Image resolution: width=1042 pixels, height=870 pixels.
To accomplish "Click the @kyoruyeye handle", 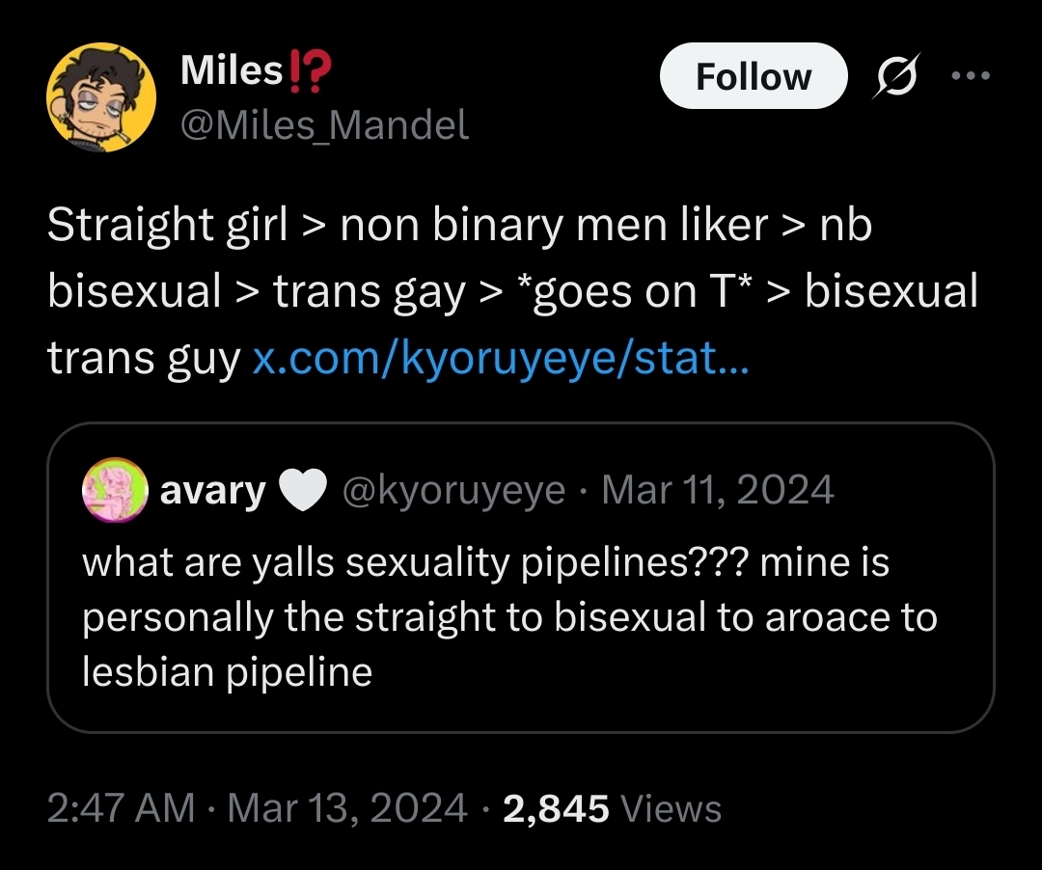I will point(453,491).
